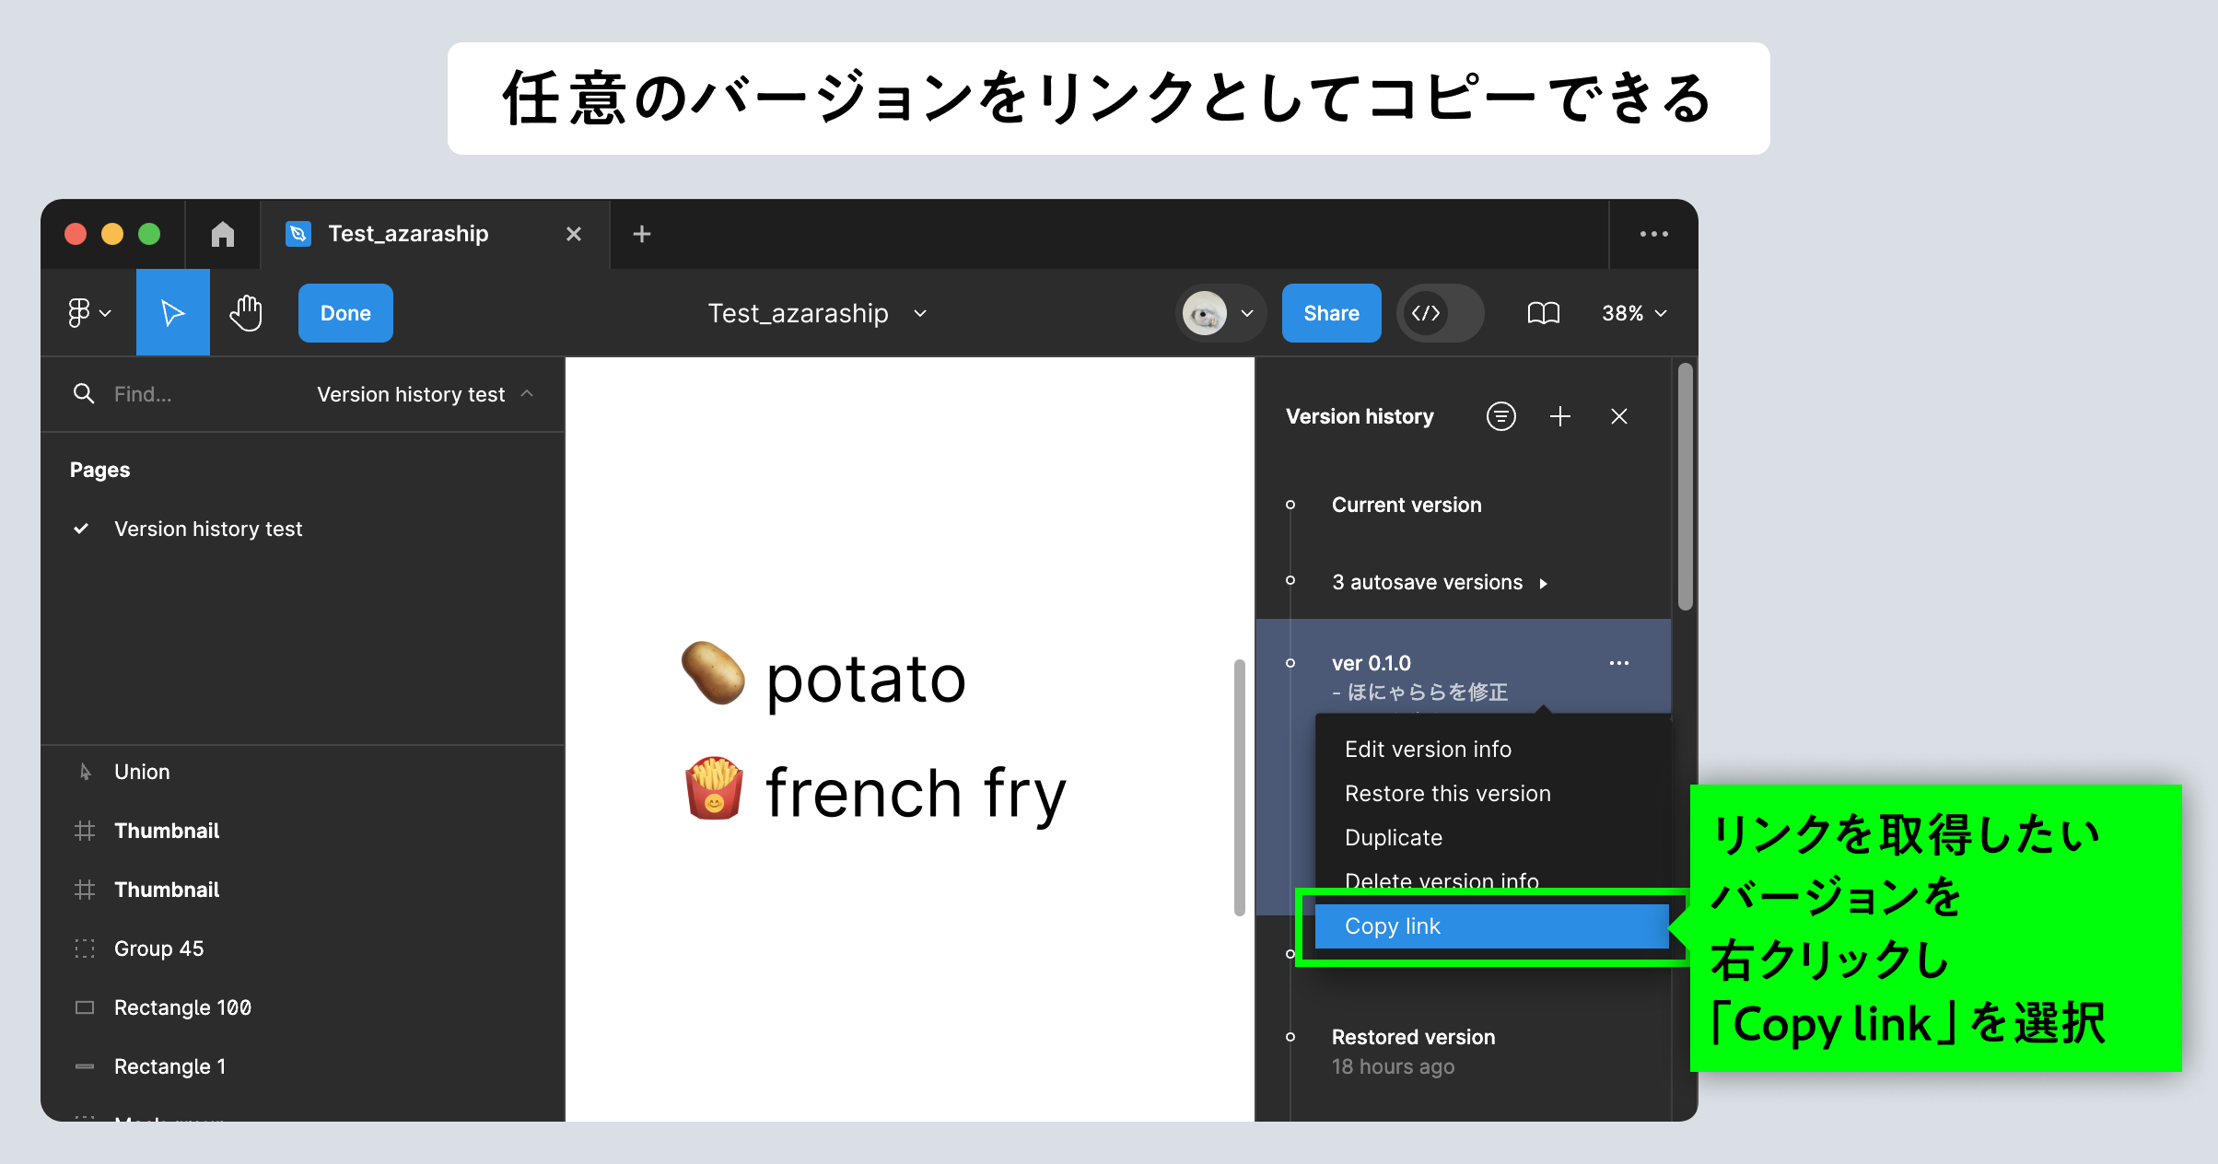Expand the Test_azaraship title dropdown

tap(923, 312)
